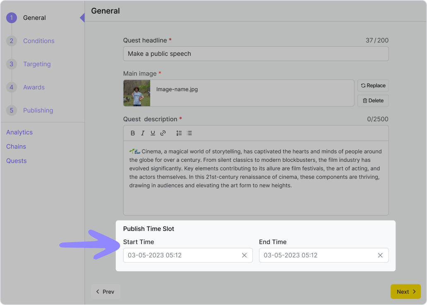427x305 pixels.
Task: Click the Quest headline input field
Action: pyautogui.click(x=256, y=54)
